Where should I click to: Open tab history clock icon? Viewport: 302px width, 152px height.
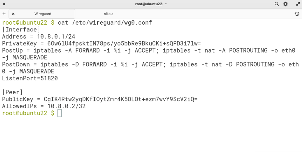(x=297, y=14)
